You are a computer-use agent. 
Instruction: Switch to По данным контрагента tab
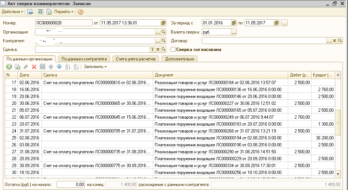point(84,59)
